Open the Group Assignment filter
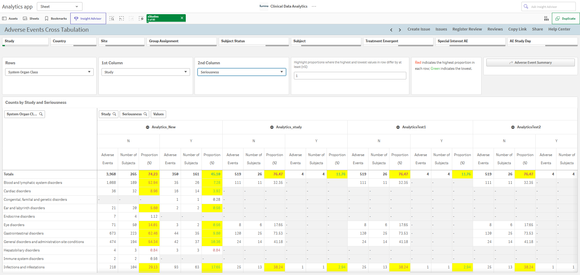This screenshot has width=580, height=275. (x=182, y=41)
